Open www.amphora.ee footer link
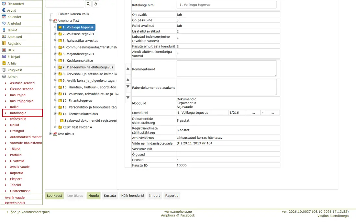Viewport: 356px width, 222px height. (x=178, y=212)
